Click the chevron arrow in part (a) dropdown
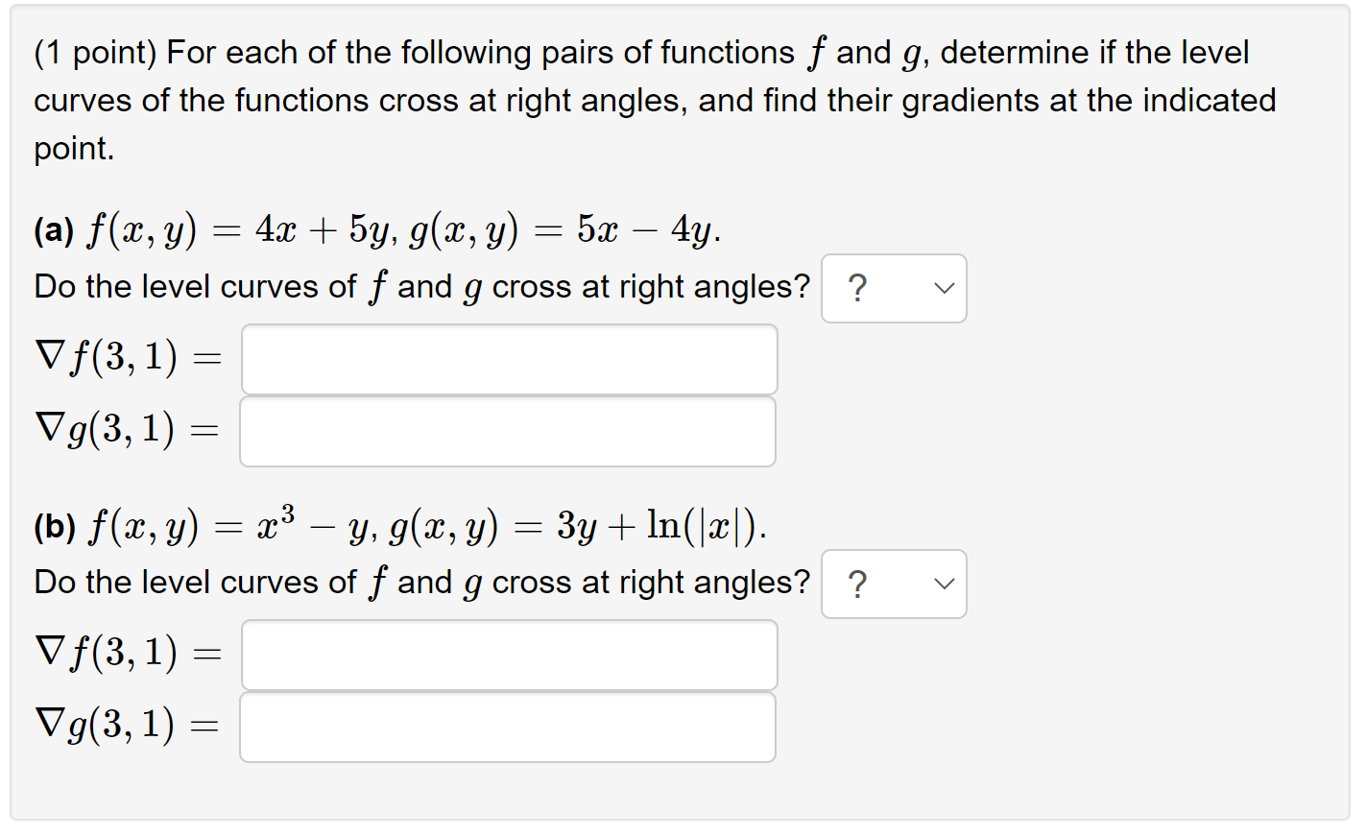This screenshot has height=836, width=1366. click(945, 288)
